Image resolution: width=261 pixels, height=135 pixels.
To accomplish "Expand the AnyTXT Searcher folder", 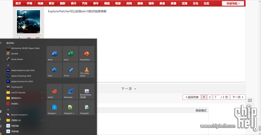I will (x=25, y=92).
